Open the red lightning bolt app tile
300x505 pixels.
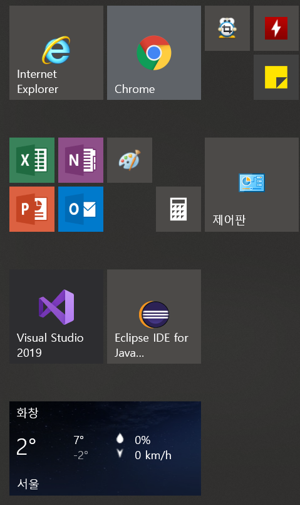click(x=276, y=28)
